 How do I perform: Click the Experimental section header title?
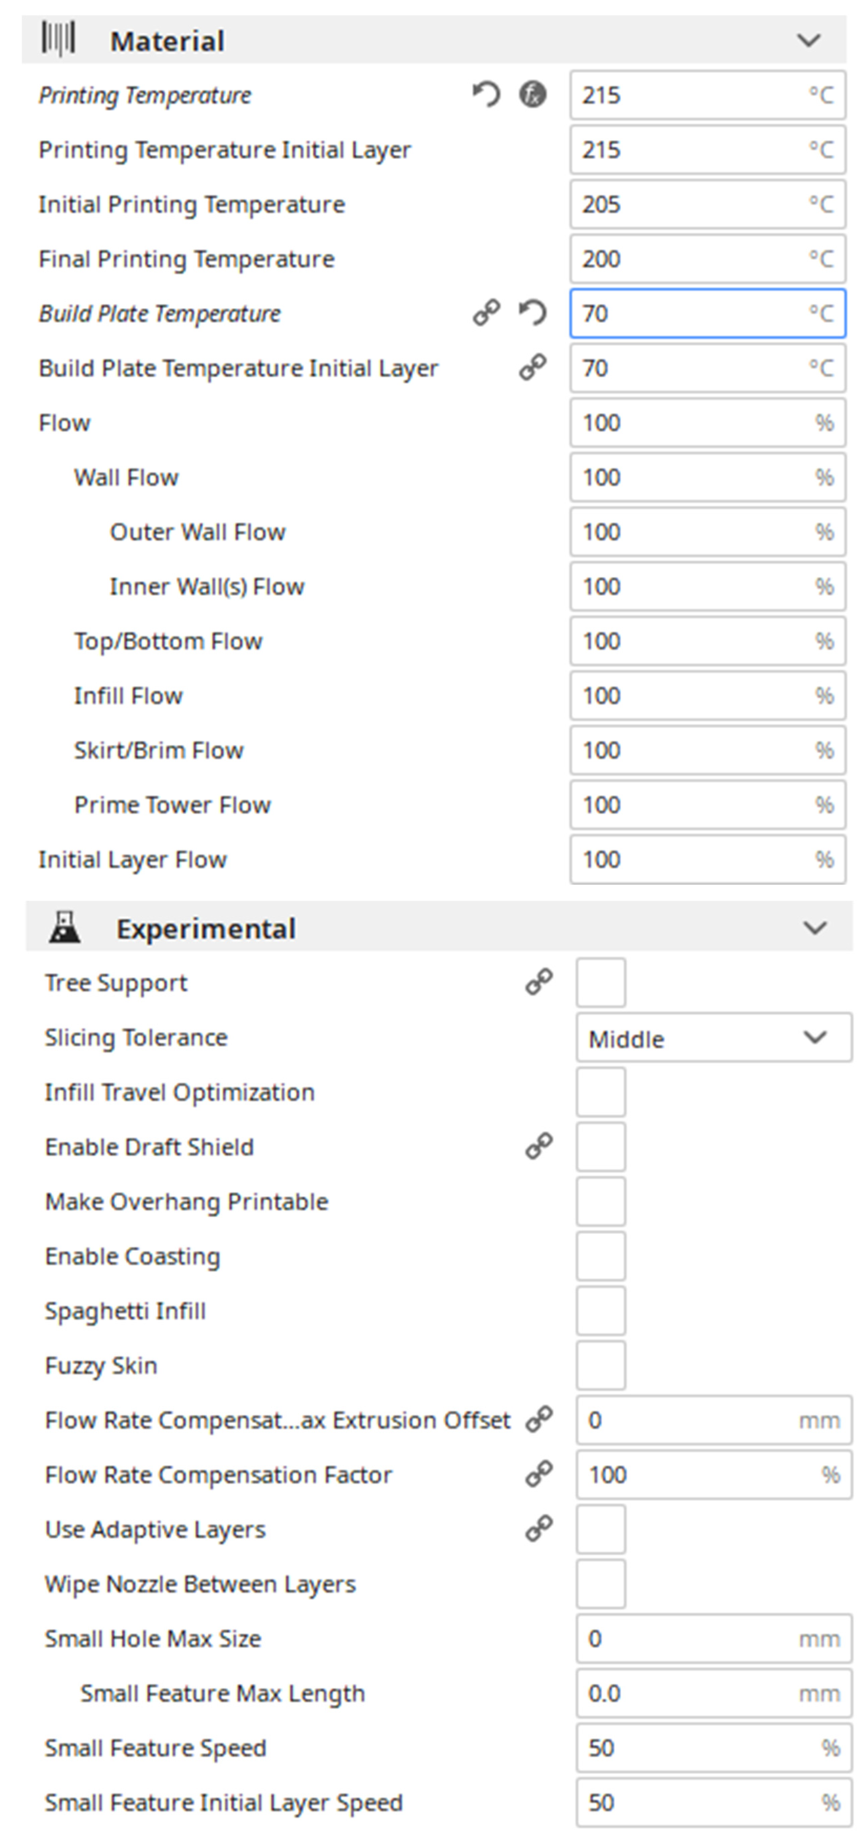pyautogui.click(x=206, y=929)
